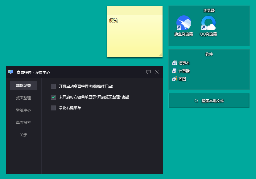Open the 关于 sidebar tab

(x=23, y=135)
